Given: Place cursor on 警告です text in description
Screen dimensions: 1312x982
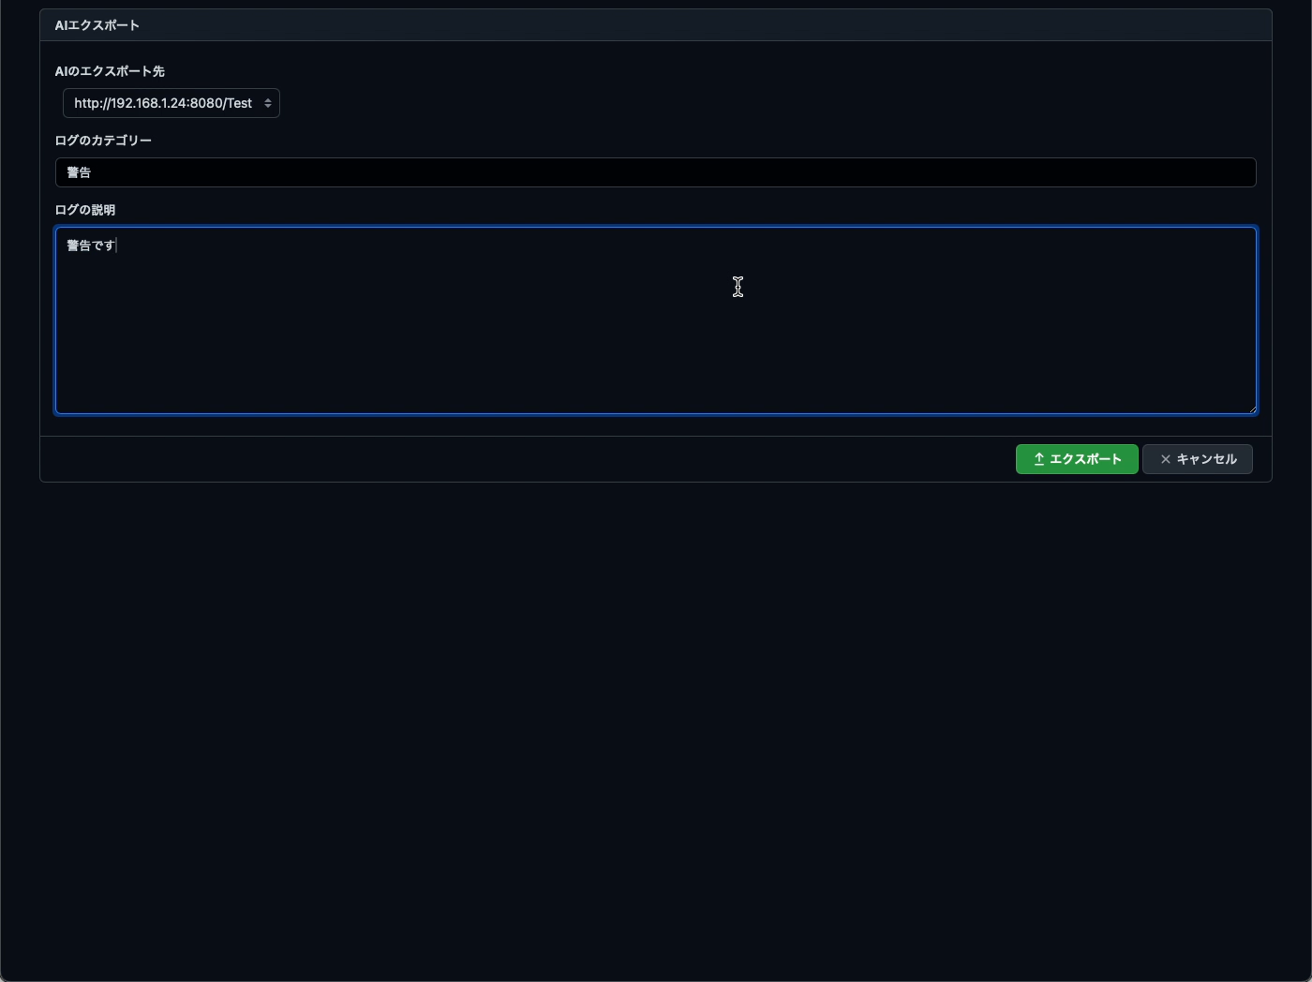Looking at the screenshot, I should click(x=90, y=245).
